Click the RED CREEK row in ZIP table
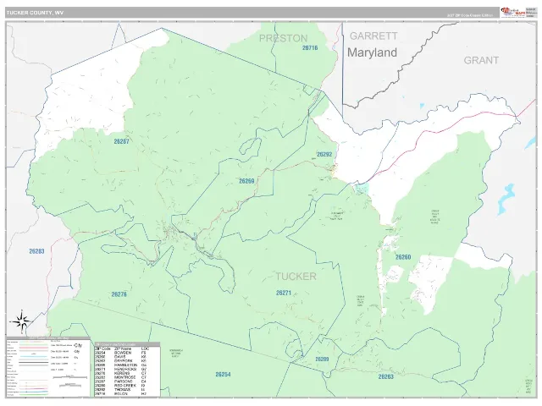The height and width of the screenshot is (406, 542). pyautogui.click(x=127, y=386)
